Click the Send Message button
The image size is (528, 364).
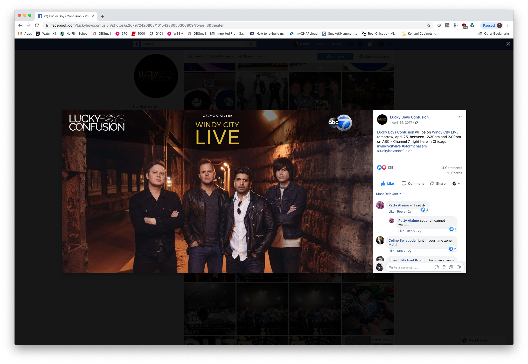click(374, 56)
